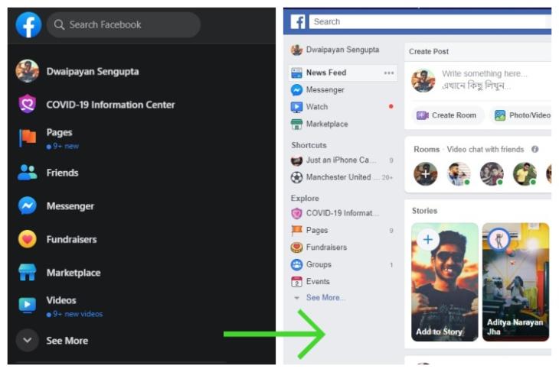
Task: Click the Messenger icon in classic sidebar
Action: coord(296,90)
